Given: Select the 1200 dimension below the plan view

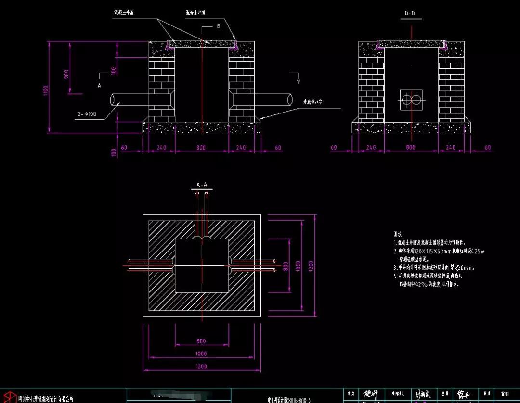Looking at the screenshot, I should pyautogui.click(x=201, y=367).
